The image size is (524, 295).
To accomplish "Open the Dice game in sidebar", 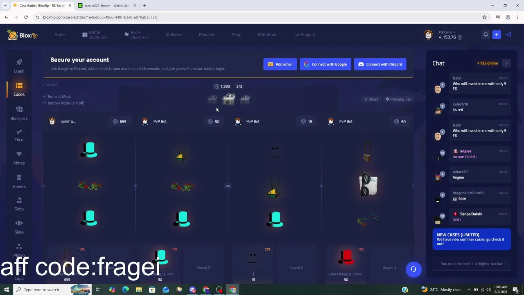I will pos(19,136).
